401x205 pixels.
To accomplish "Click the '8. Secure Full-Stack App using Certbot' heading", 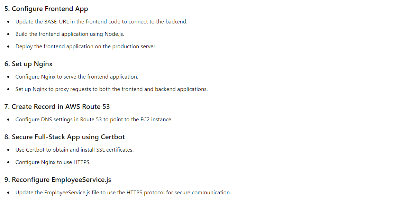I will pyautogui.click(x=64, y=137).
